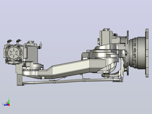Select the long angled arm beam of the model

(x=71, y=68)
